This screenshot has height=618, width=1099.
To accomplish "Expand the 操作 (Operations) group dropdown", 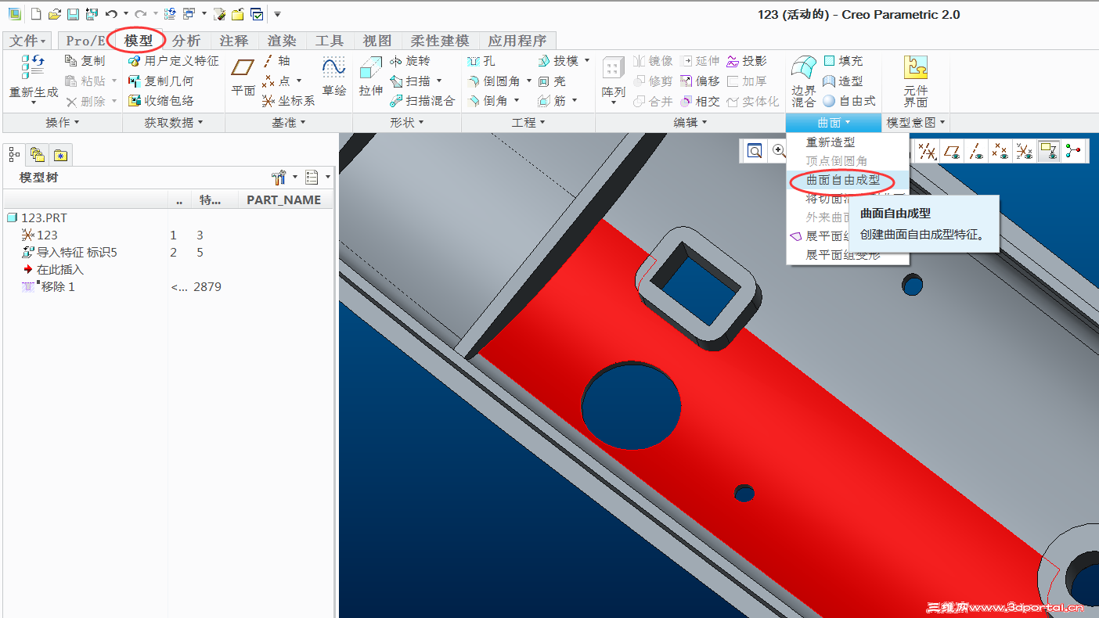I will tap(63, 123).
